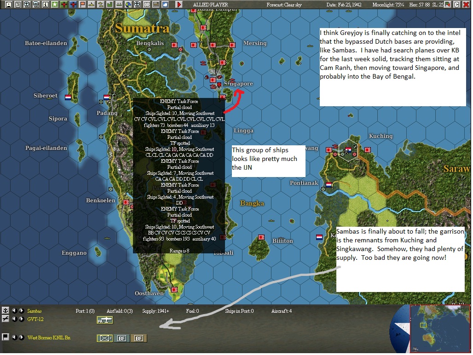Click the Japanese flag marker on Billiton
473x355 pixels.
[261, 237]
